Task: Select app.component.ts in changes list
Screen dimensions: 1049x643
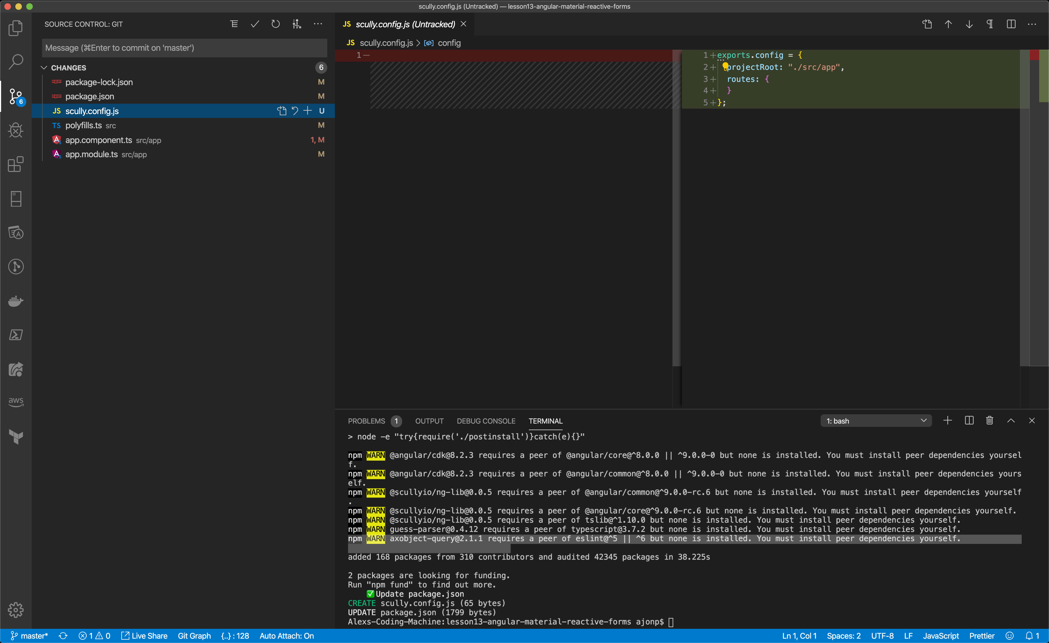Action: [x=183, y=140]
